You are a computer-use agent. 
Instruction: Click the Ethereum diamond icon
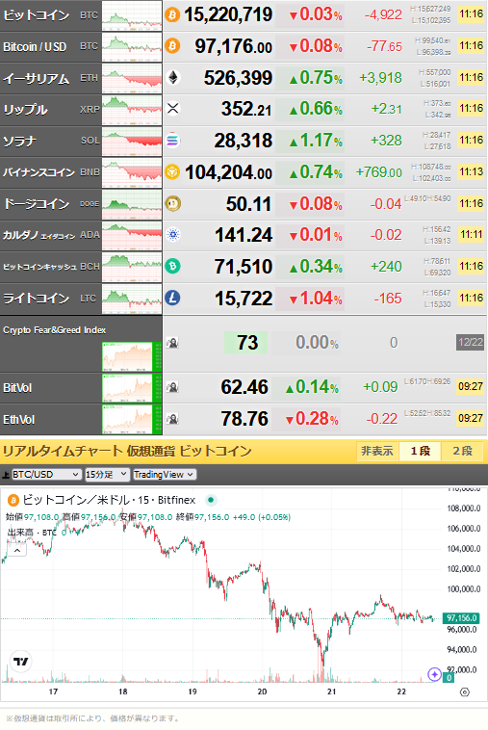pyautogui.click(x=173, y=77)
